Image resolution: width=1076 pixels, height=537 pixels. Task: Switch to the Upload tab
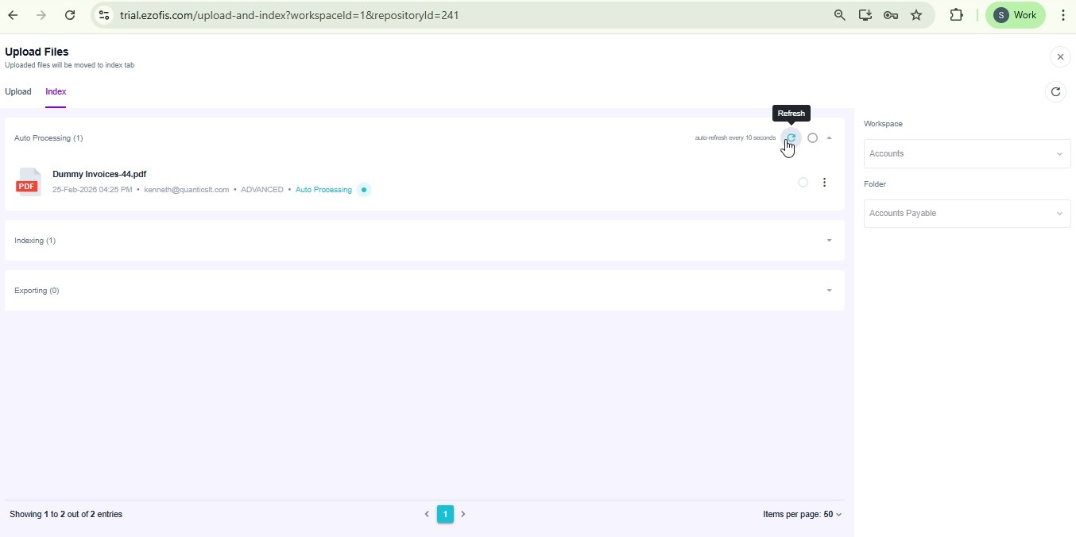[x=18, y=92]
